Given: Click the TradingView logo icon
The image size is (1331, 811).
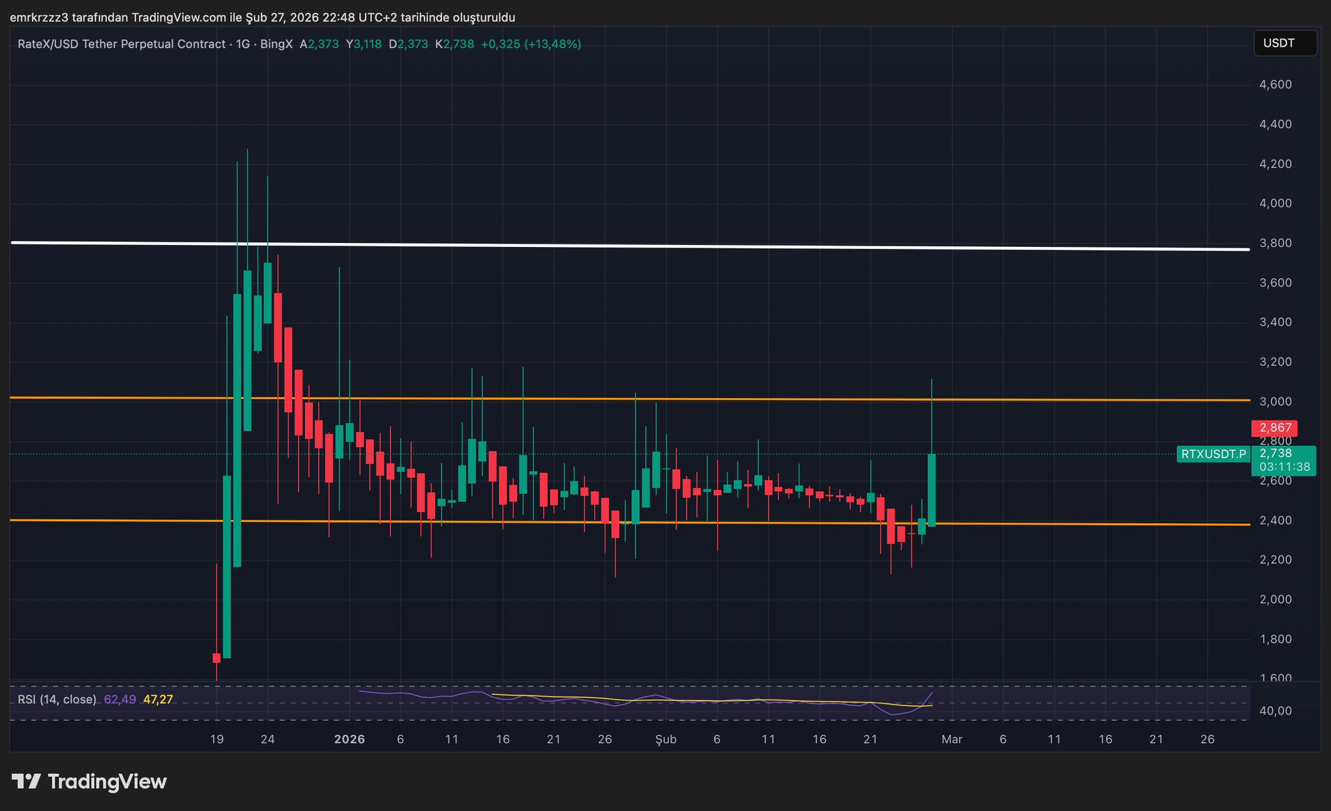Looking at the screenshot, I should point(27,781).
